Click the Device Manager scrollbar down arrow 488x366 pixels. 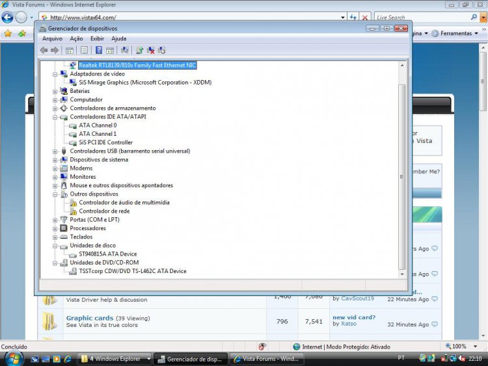coord(402,274)
